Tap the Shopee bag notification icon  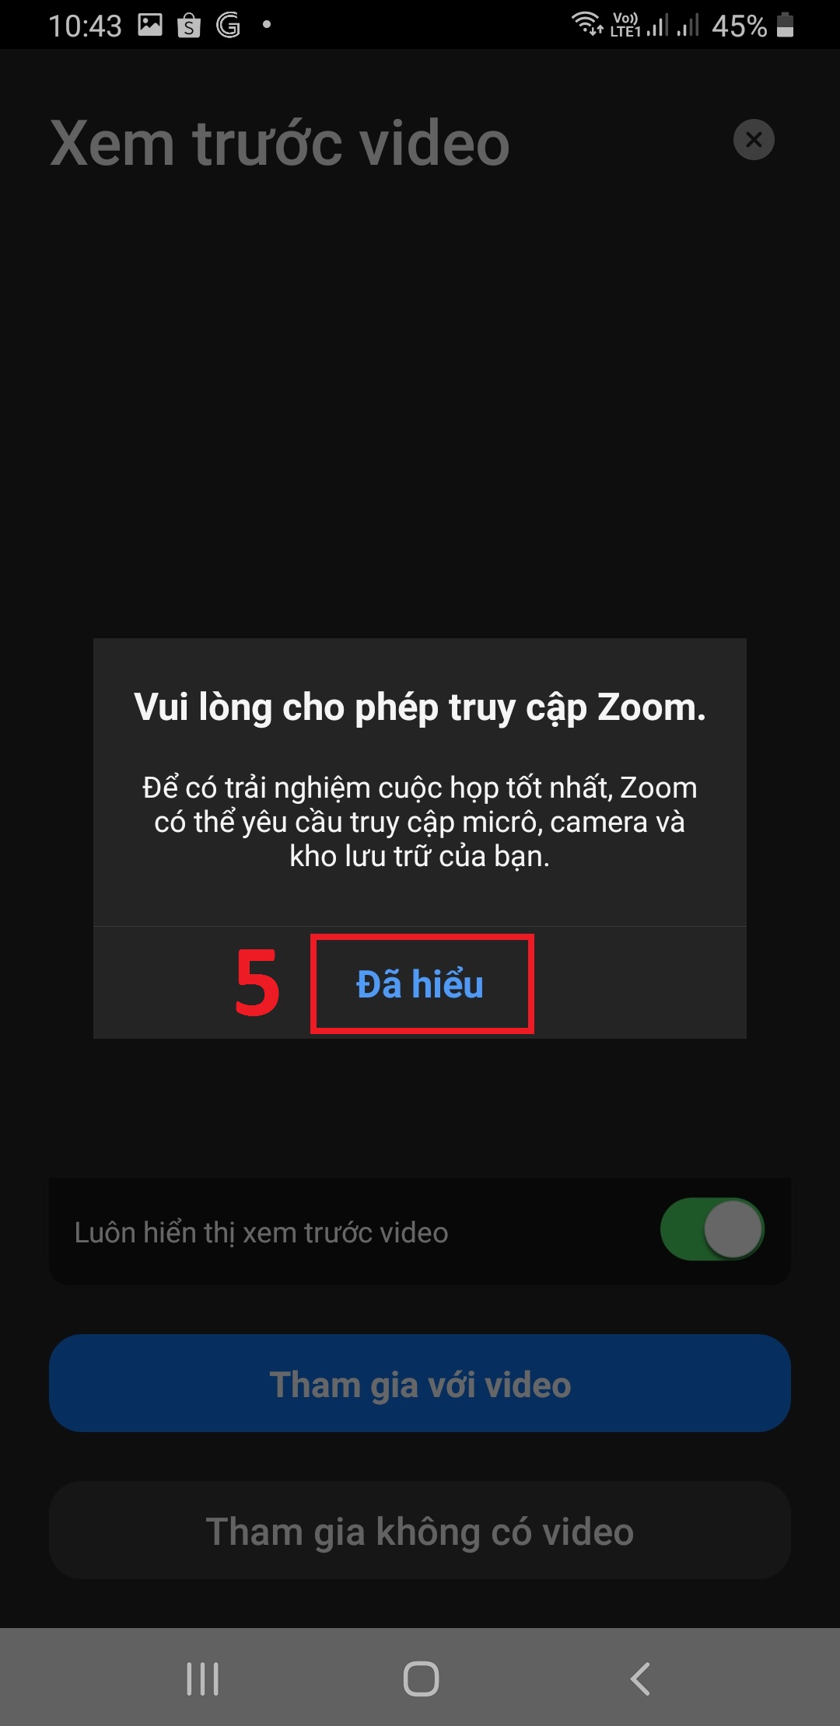point(189,26)
